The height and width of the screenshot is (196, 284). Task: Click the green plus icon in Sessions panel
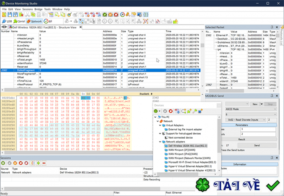click(x=38, y=163)
